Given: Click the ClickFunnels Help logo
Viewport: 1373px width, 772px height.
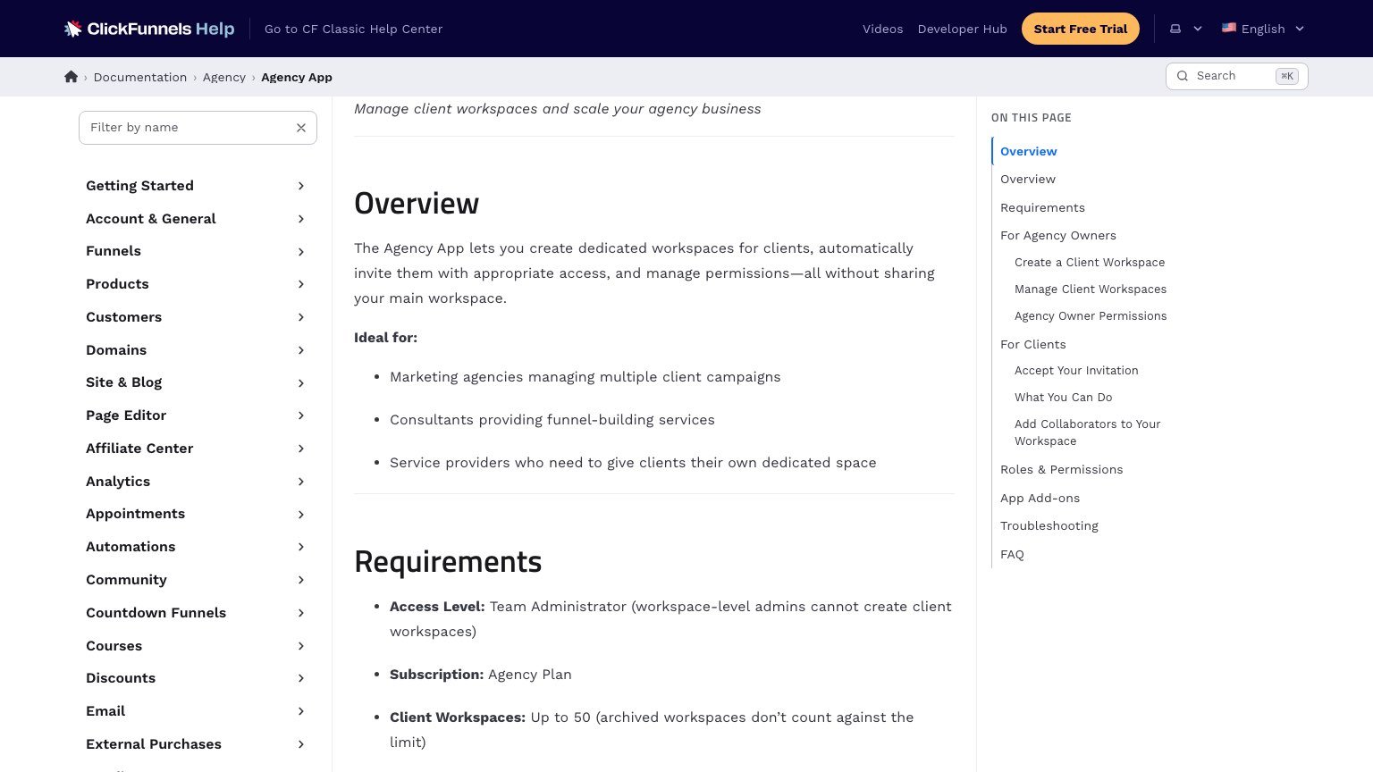Looking at the screenshot, I should pyautogui.click(x=149, y=29).
